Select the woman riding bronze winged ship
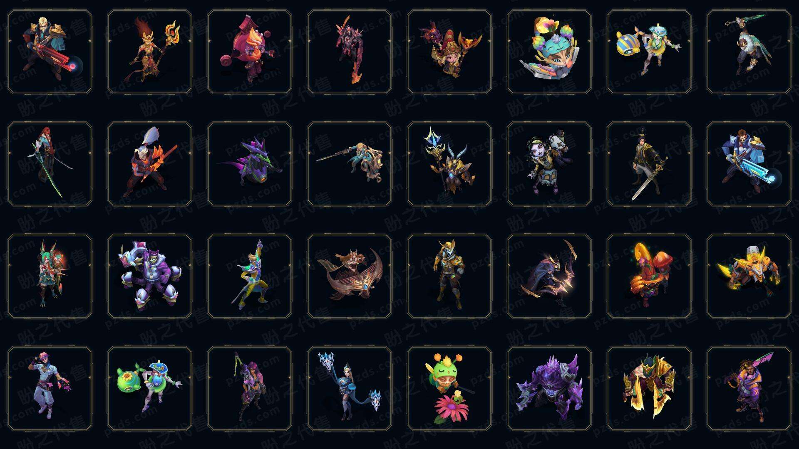Screen dimensions: 799x449 point(350,276)
